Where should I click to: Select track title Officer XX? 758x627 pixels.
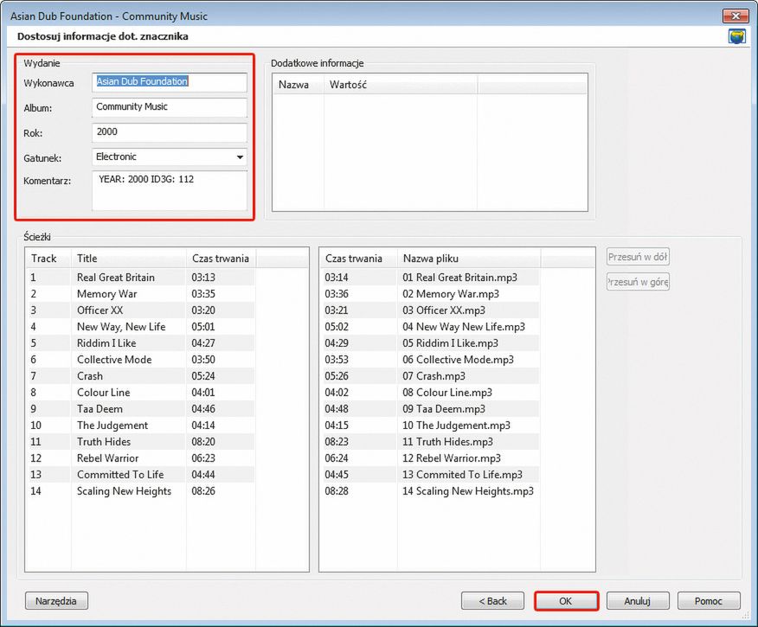[x=100, y=310]
